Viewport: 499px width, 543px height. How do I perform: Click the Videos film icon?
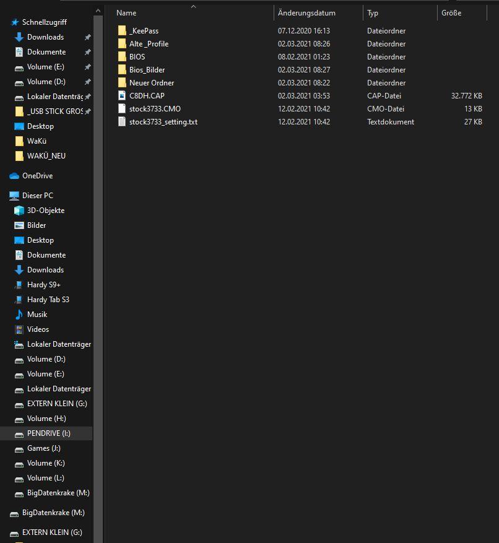point(19,329)
